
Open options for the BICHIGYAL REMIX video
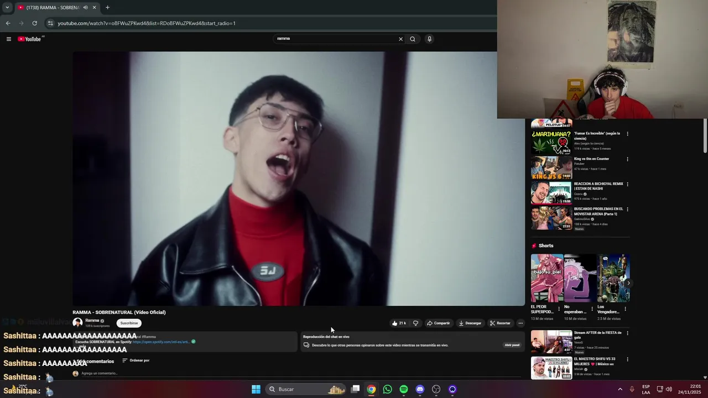pyautogui.click(x=627, y=184)
